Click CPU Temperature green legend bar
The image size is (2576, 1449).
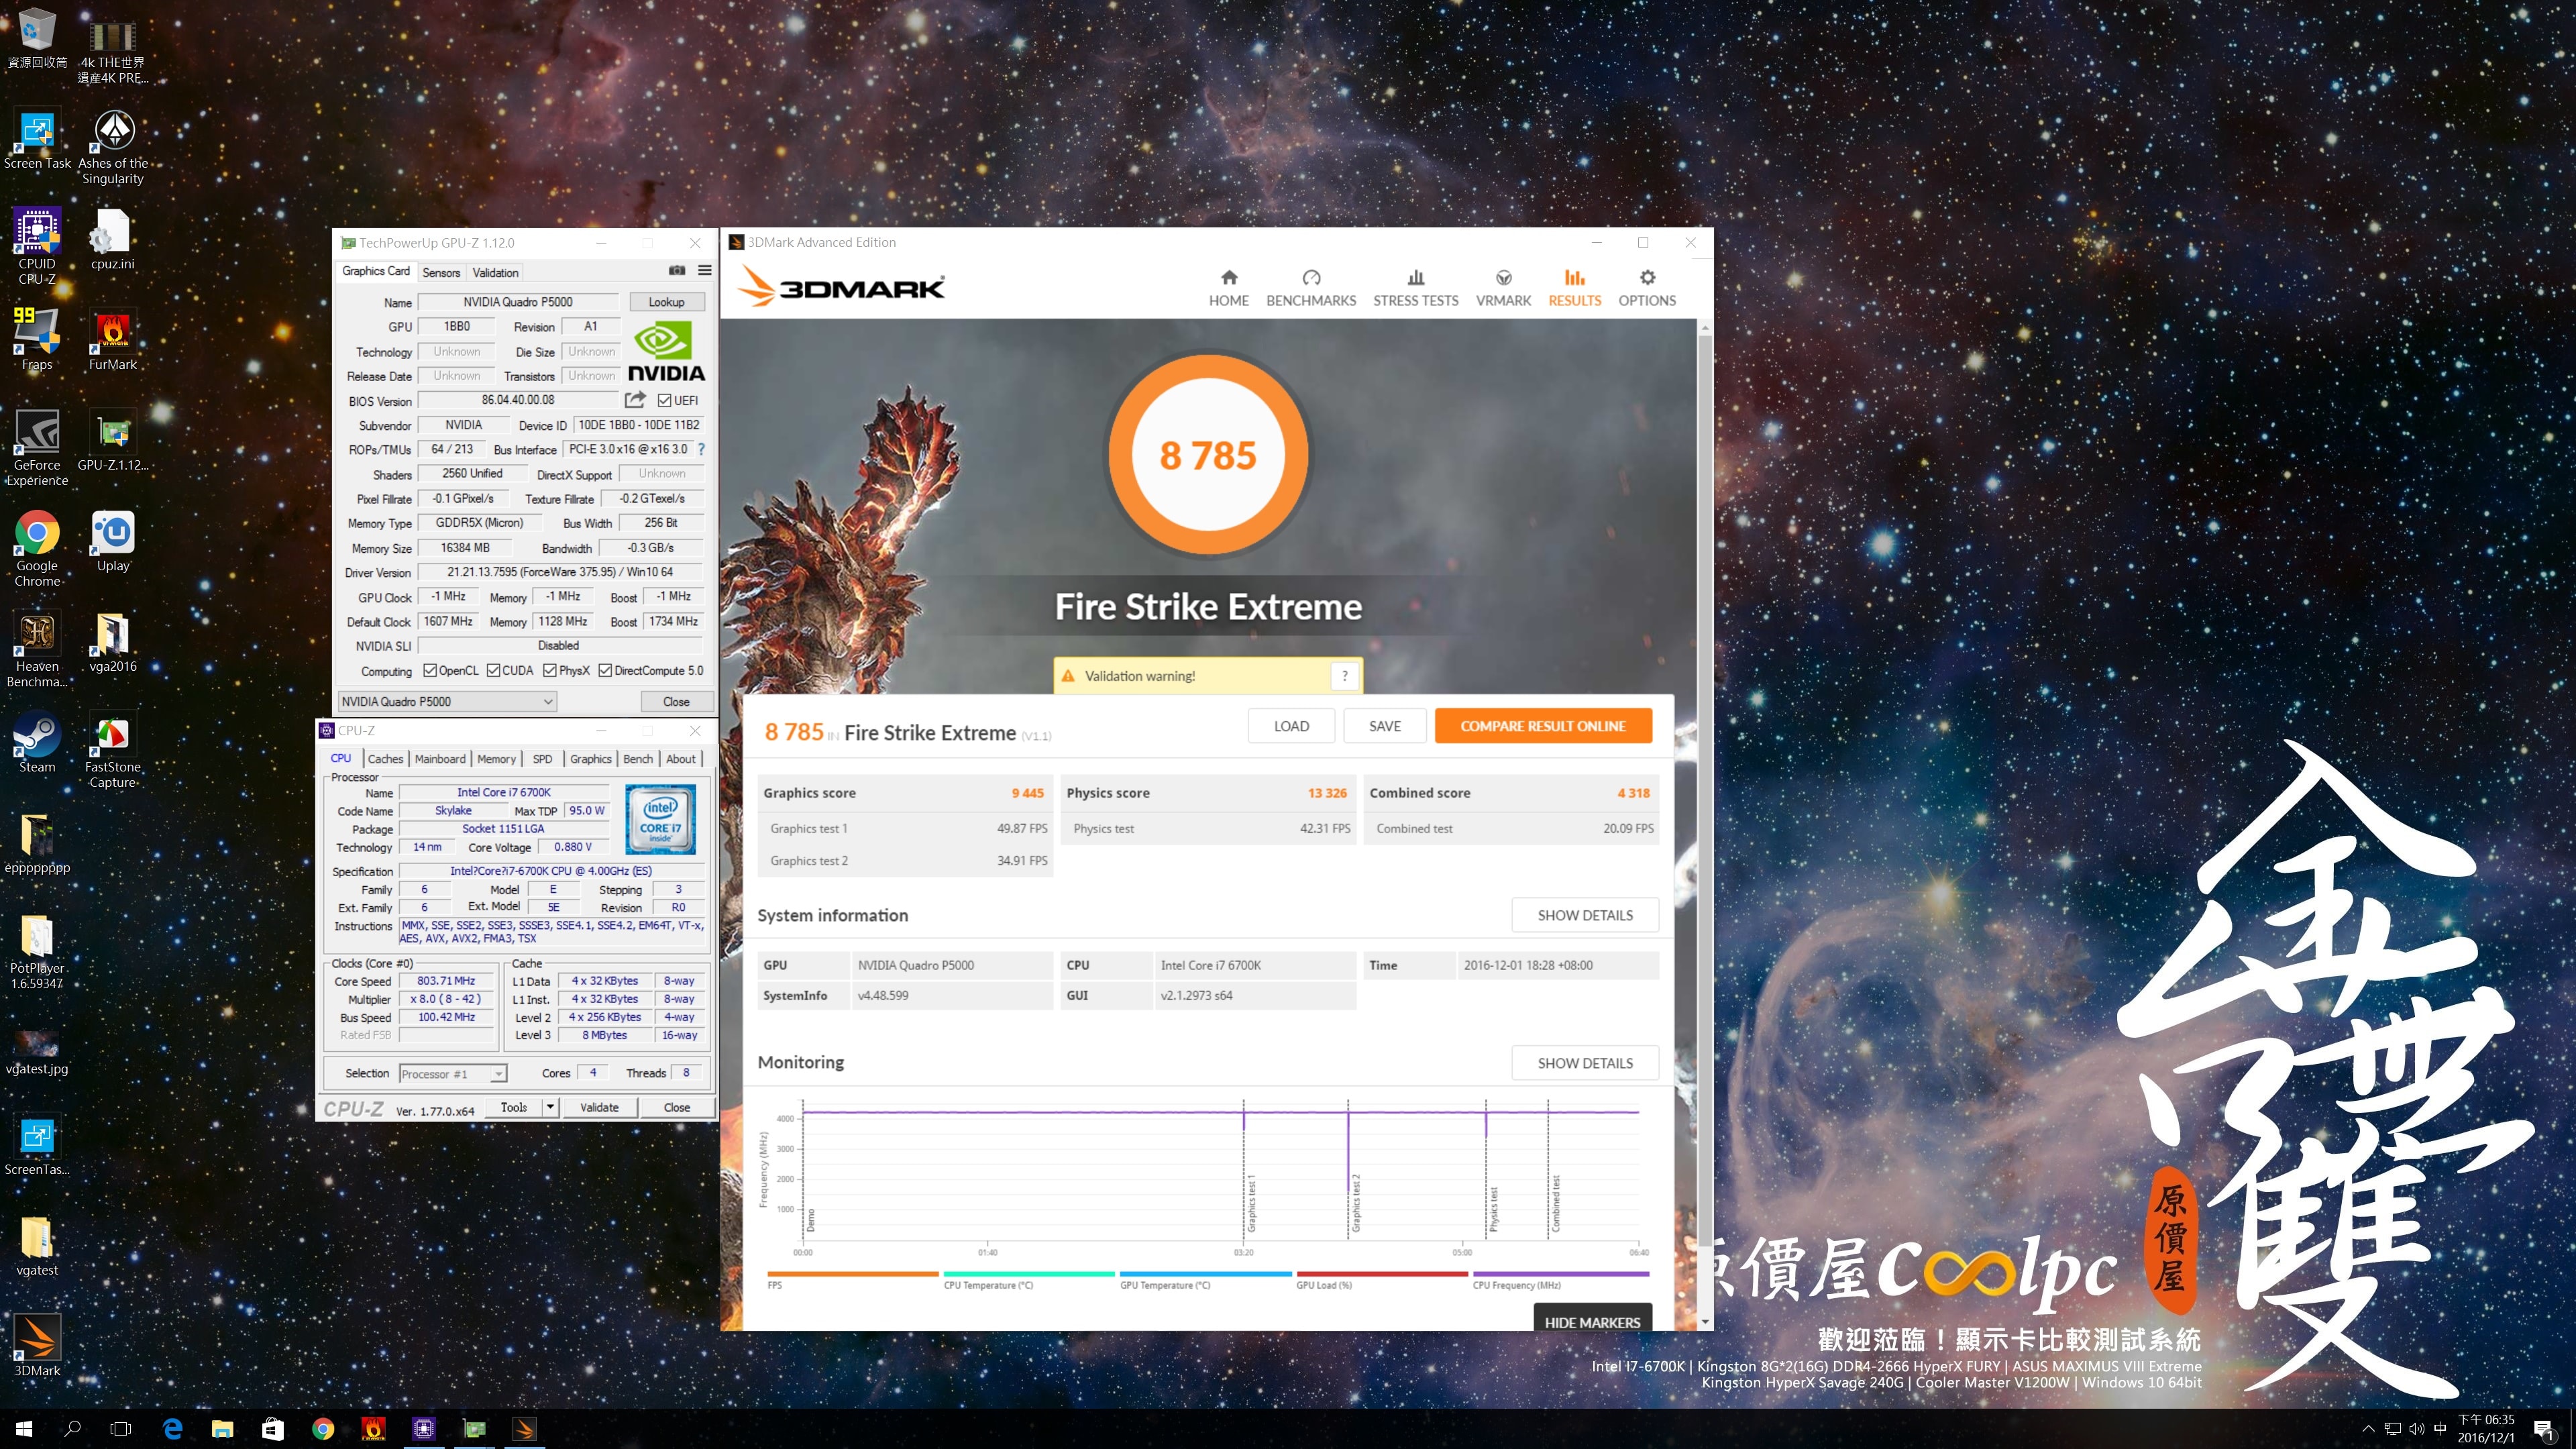1028,1274
